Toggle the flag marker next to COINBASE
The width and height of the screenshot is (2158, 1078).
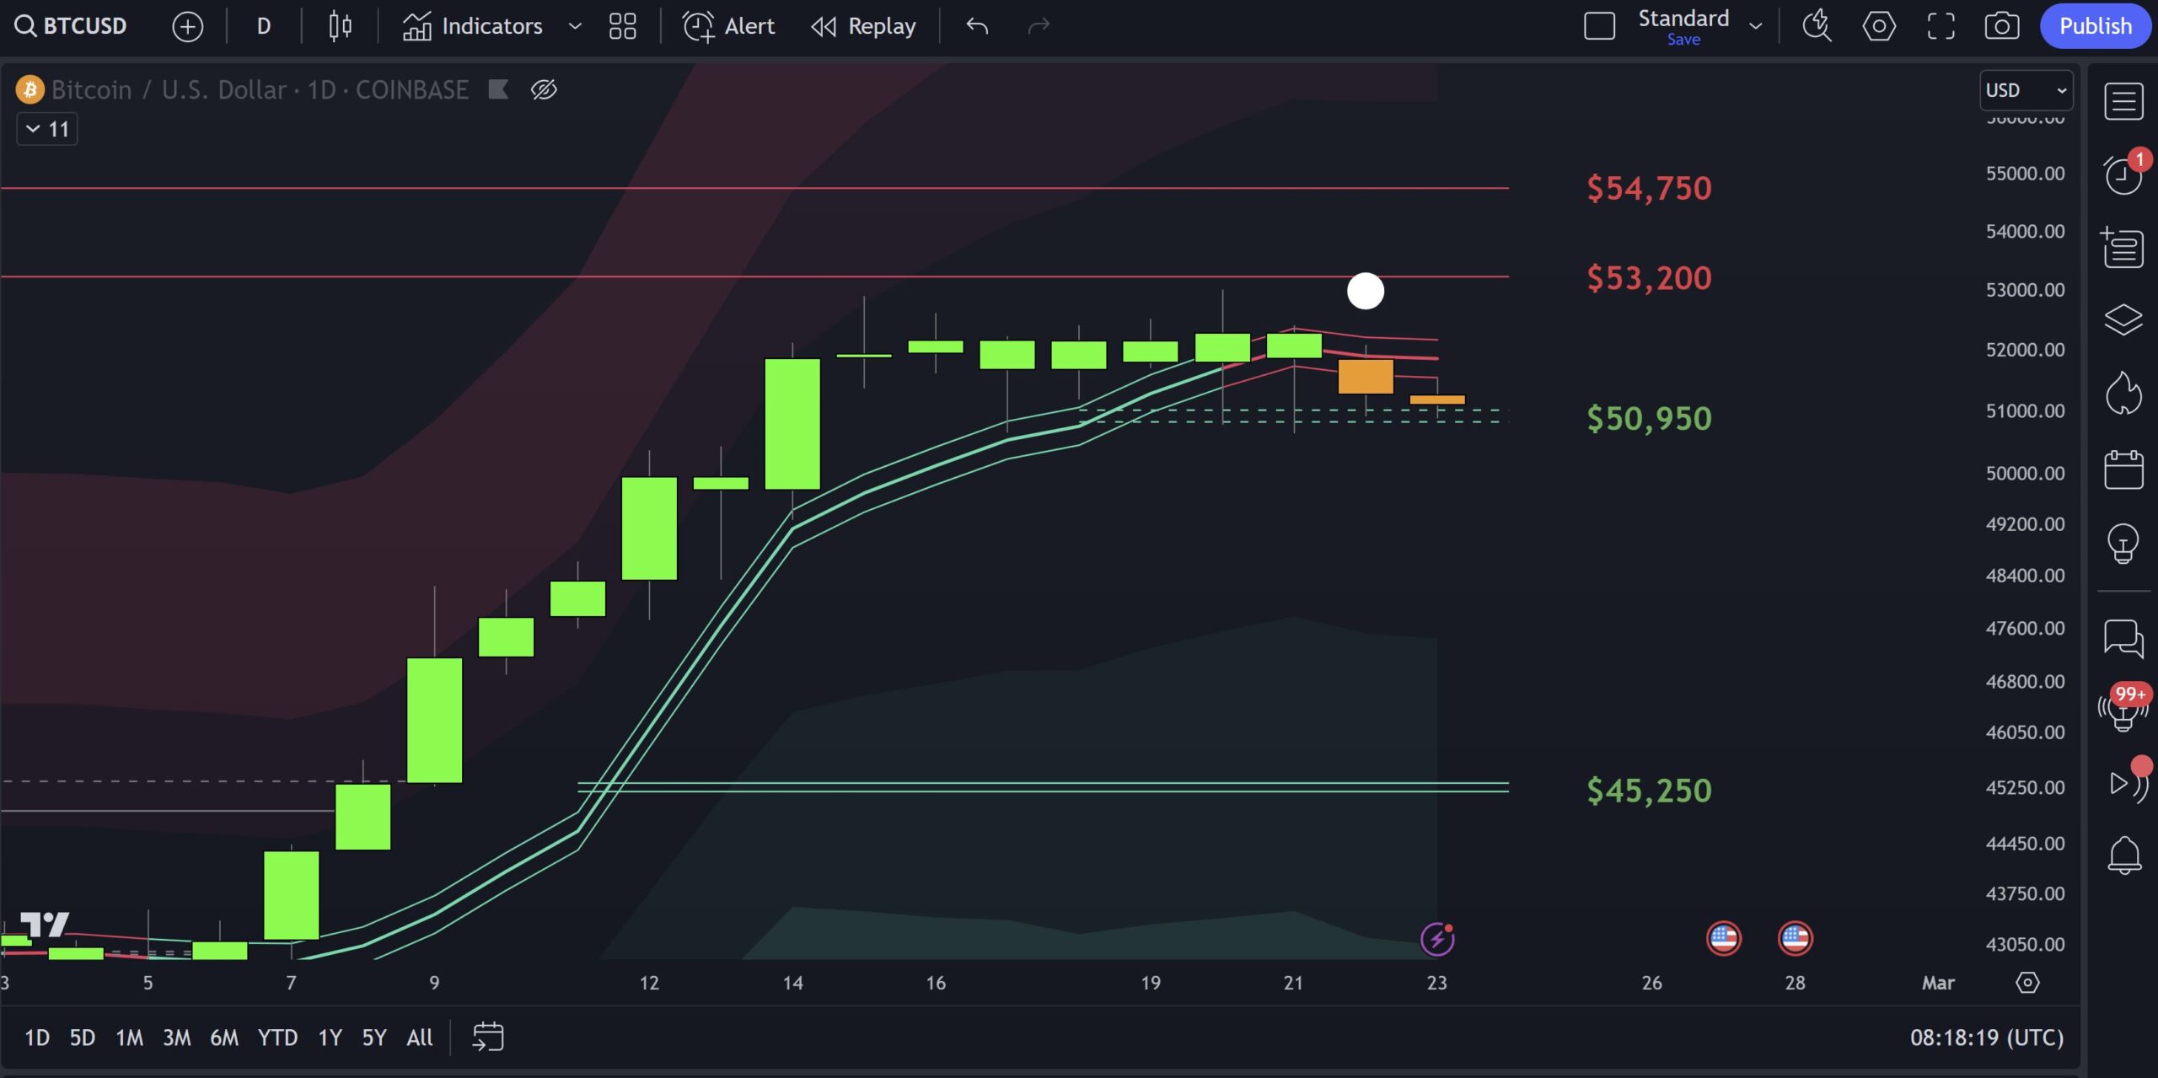498,89
